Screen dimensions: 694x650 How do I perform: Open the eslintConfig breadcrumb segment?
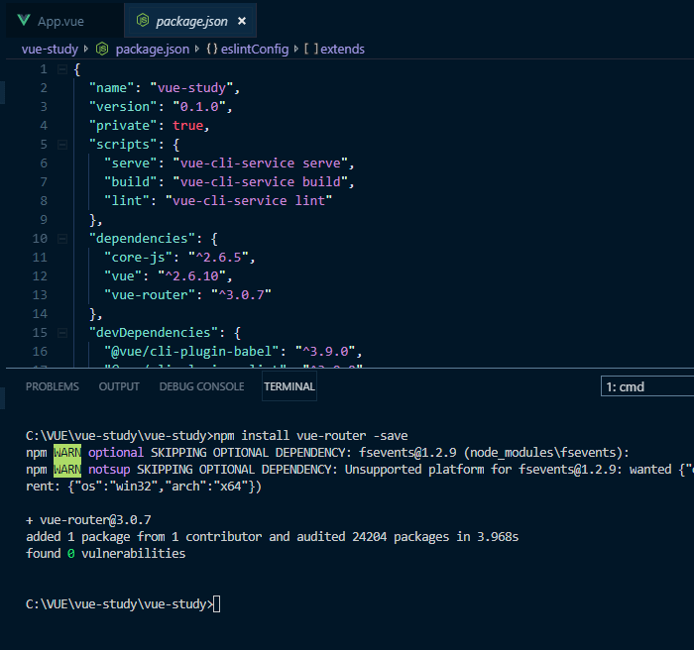(x=255, y=50)
